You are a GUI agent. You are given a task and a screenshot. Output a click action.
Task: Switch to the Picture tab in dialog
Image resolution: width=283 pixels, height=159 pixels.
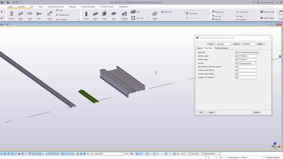(199, 48)
